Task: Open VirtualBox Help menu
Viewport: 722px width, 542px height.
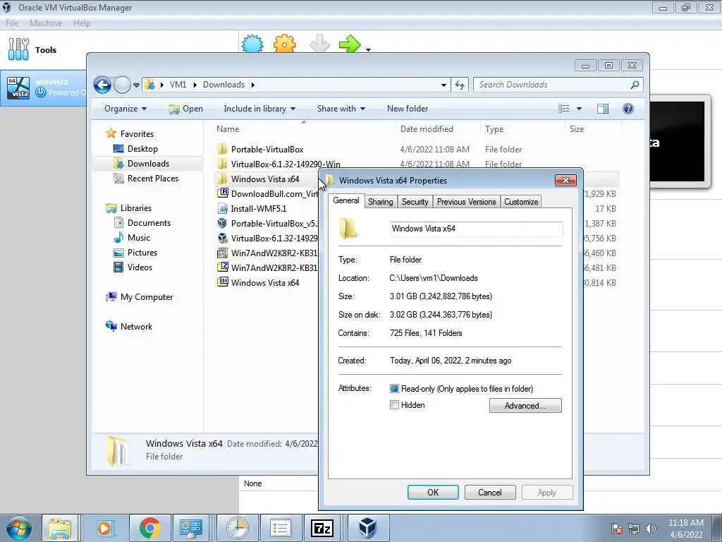Action: pos(82,23)
